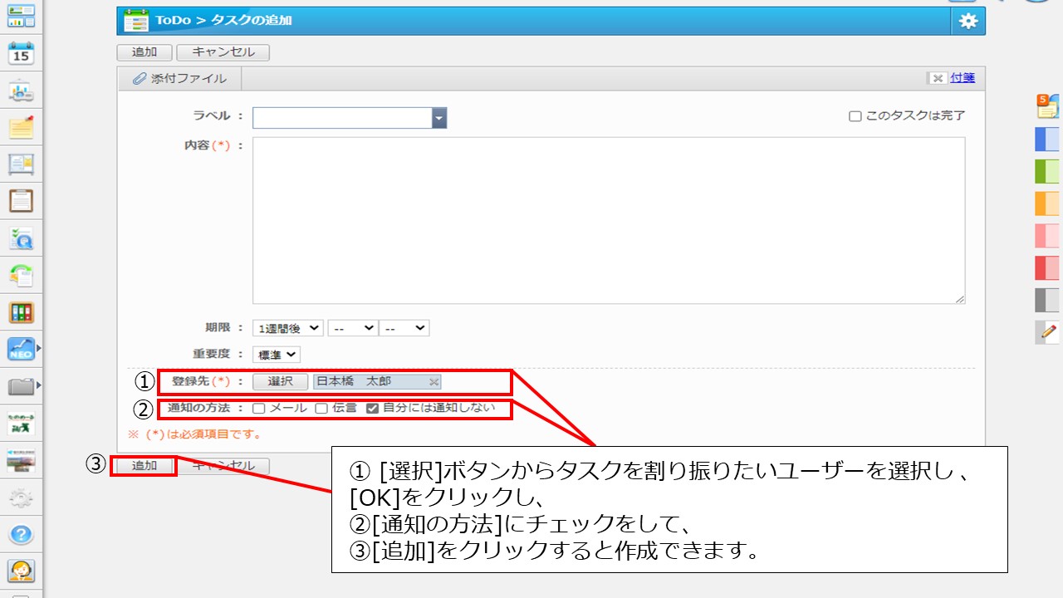Select the green sticky note color

click(1047, 171)
